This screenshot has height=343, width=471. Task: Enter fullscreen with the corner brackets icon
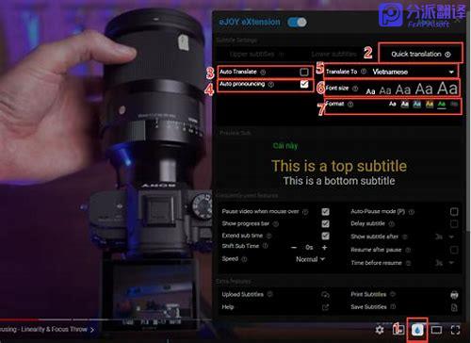[455, 330]
